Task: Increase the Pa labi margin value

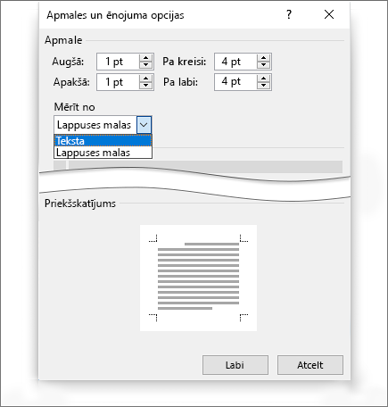Action: point(263,79)
